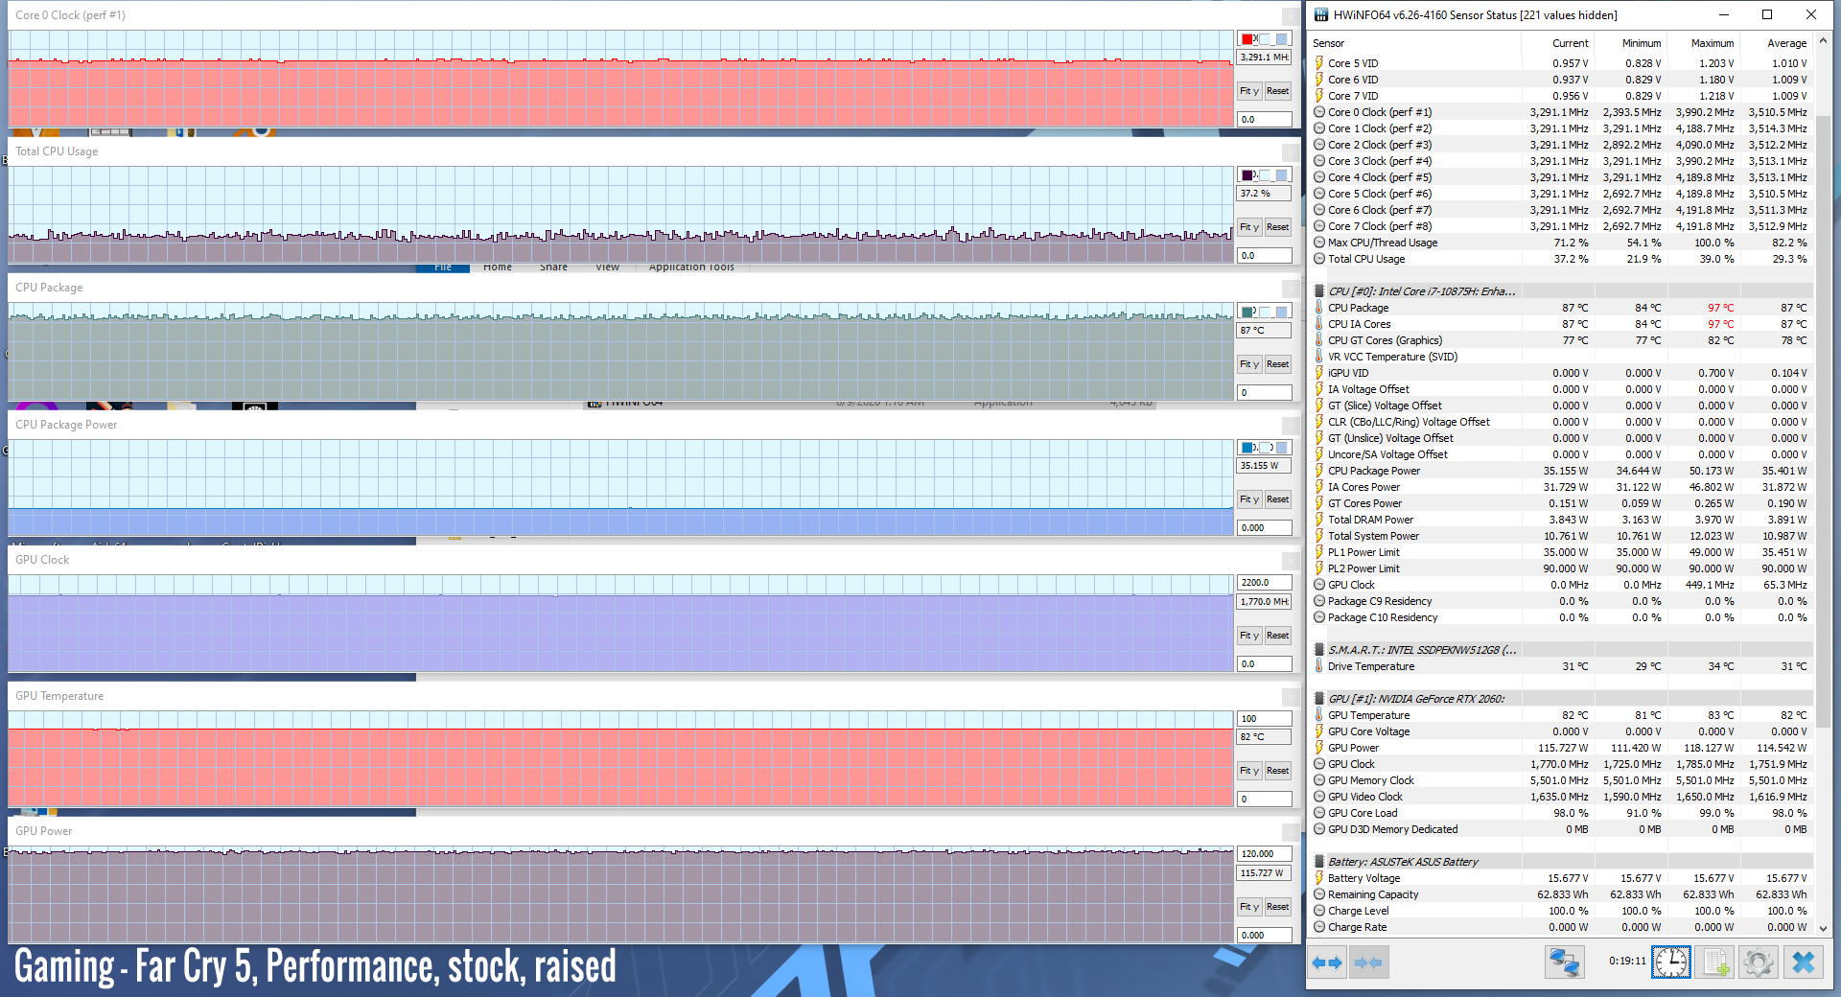Click Fit y in GPU Clock graph

(1248, 636)
